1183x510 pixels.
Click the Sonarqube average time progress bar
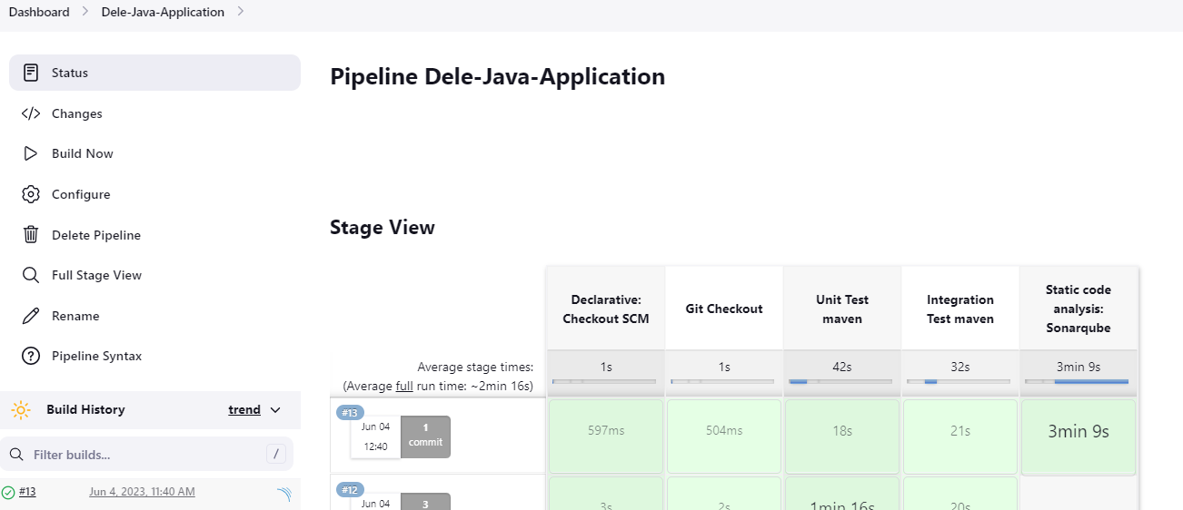1078,381
